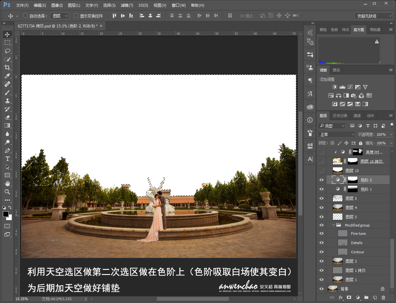The height and width of the screenshot is (303, 396).
Task: Open the Layers panel flyout menu
Action: 391,116
